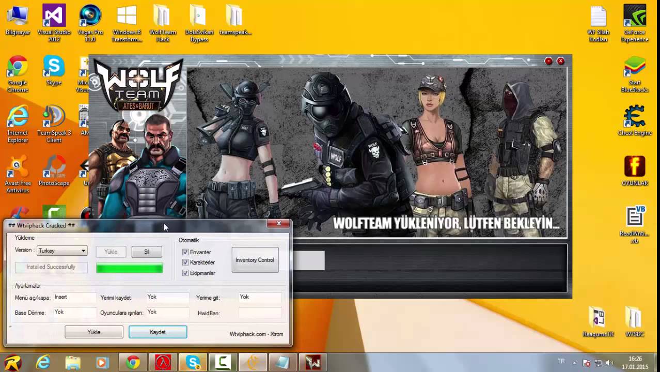The image size is (660, 372).
Task: Open the Bilgisayar desktop icon
Action: pos(18,21)
